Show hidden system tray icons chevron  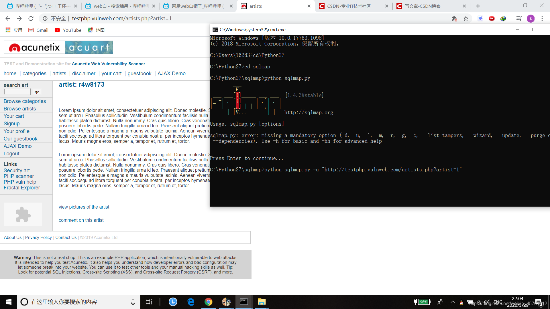coord(453,302)
